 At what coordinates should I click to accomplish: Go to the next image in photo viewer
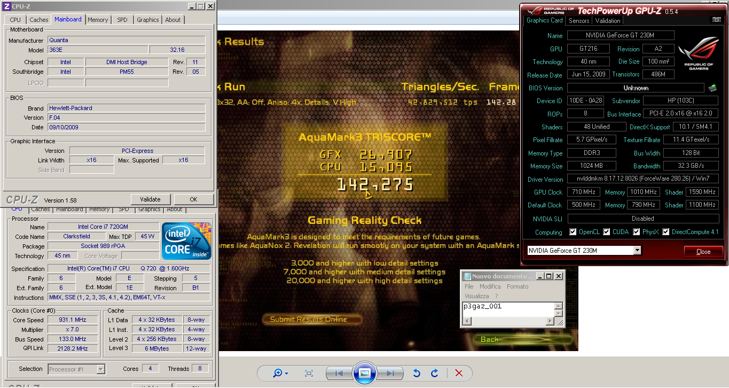tap(390, 373)
